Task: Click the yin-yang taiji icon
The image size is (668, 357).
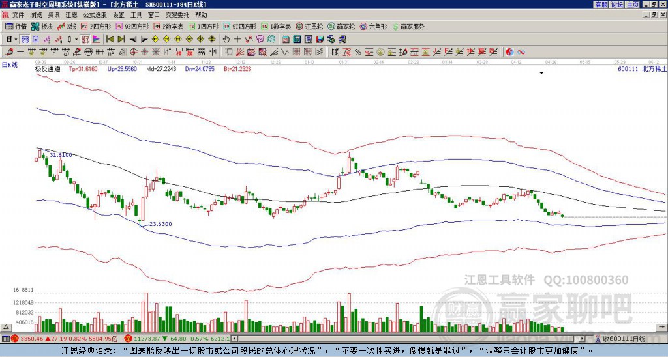Action: [x=509, y=51]
